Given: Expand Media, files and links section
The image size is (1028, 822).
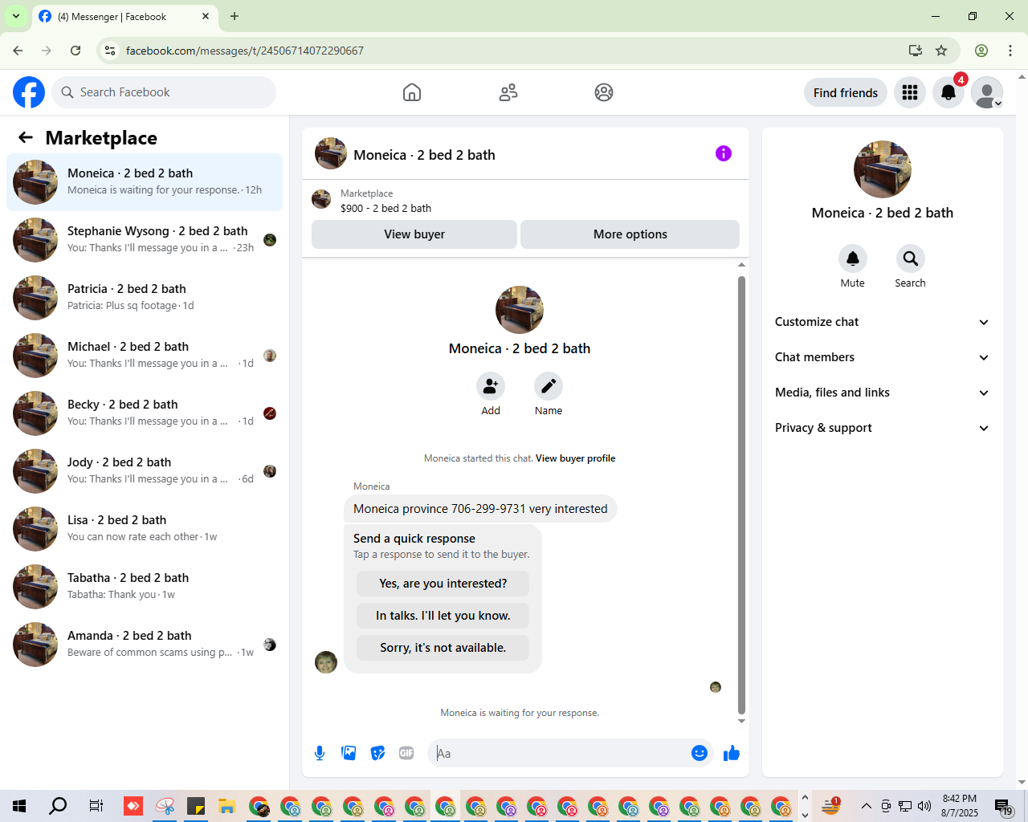Looking at the screenshot, I should click(x=882, y=393).
